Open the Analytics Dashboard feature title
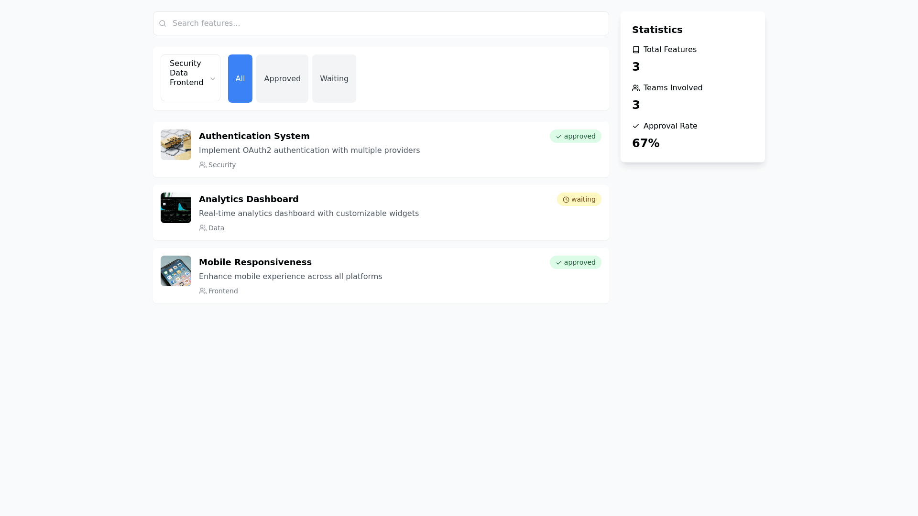This screenshot has height=516, width=918. 249,199
